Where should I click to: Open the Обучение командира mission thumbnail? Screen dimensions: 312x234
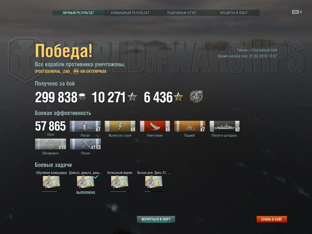51,182
